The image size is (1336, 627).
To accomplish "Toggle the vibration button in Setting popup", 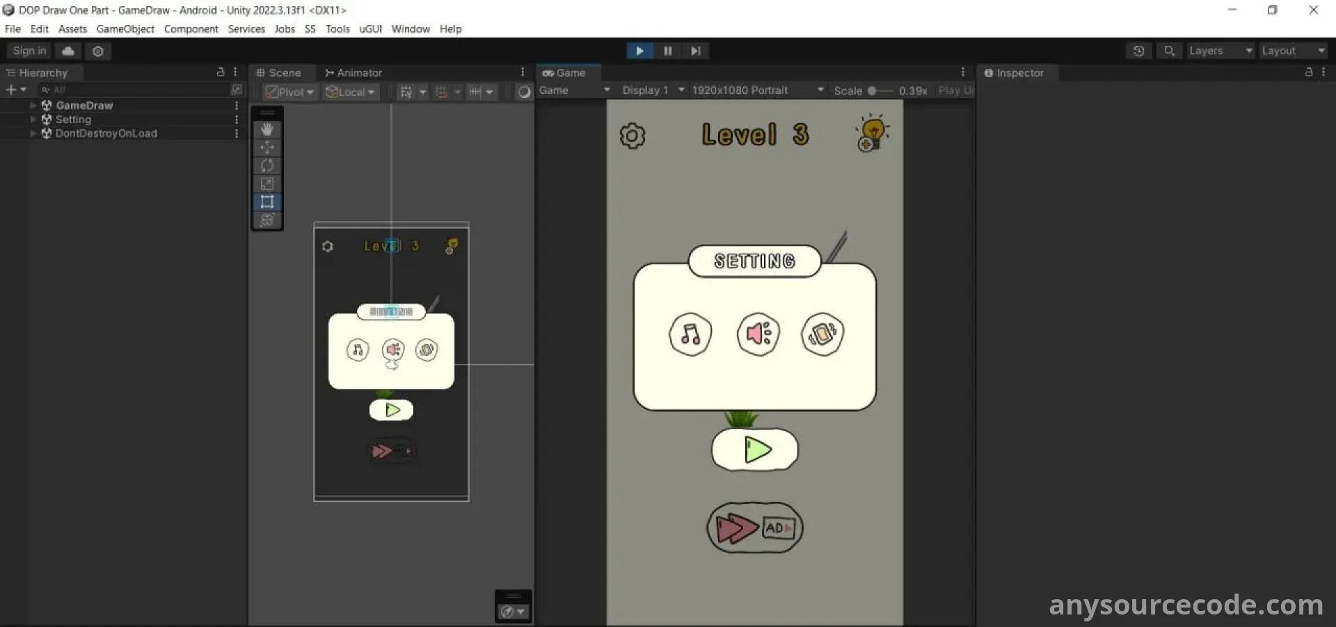I will [822, 334].
